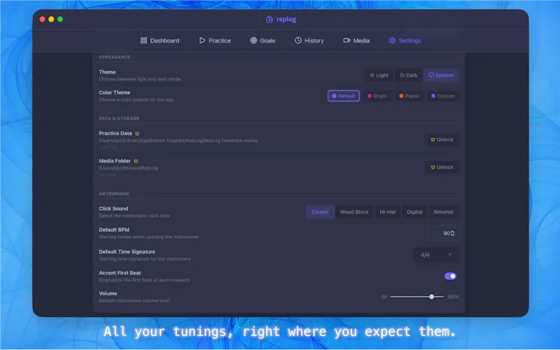This screenshot has width=560, height=350.
Task: Click the Color Theme setting label
Action: click(x=114, y=92)
